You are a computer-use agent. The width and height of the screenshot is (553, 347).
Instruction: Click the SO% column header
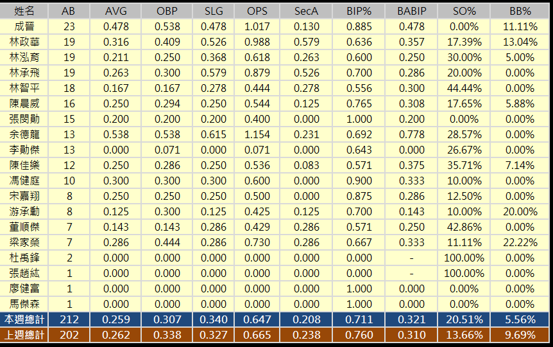464,11
